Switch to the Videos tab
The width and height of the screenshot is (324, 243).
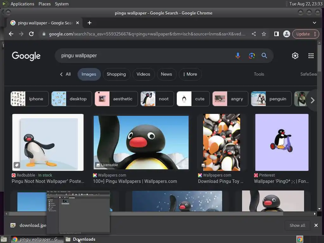[143, 74]
